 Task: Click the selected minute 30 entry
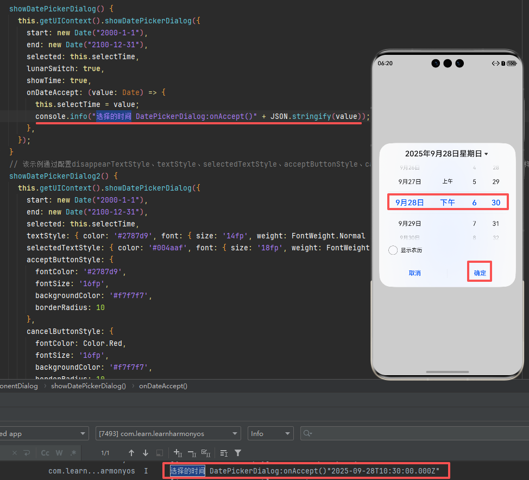[x=496, y=203]
